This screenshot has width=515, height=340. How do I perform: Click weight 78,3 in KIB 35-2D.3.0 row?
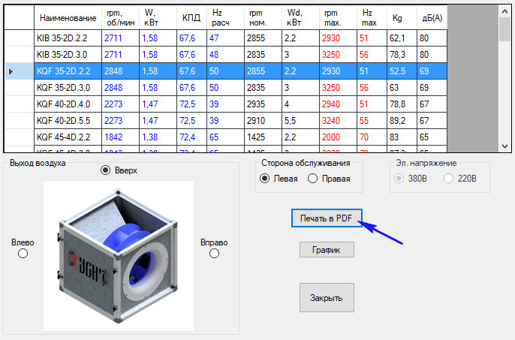point(402,55)
